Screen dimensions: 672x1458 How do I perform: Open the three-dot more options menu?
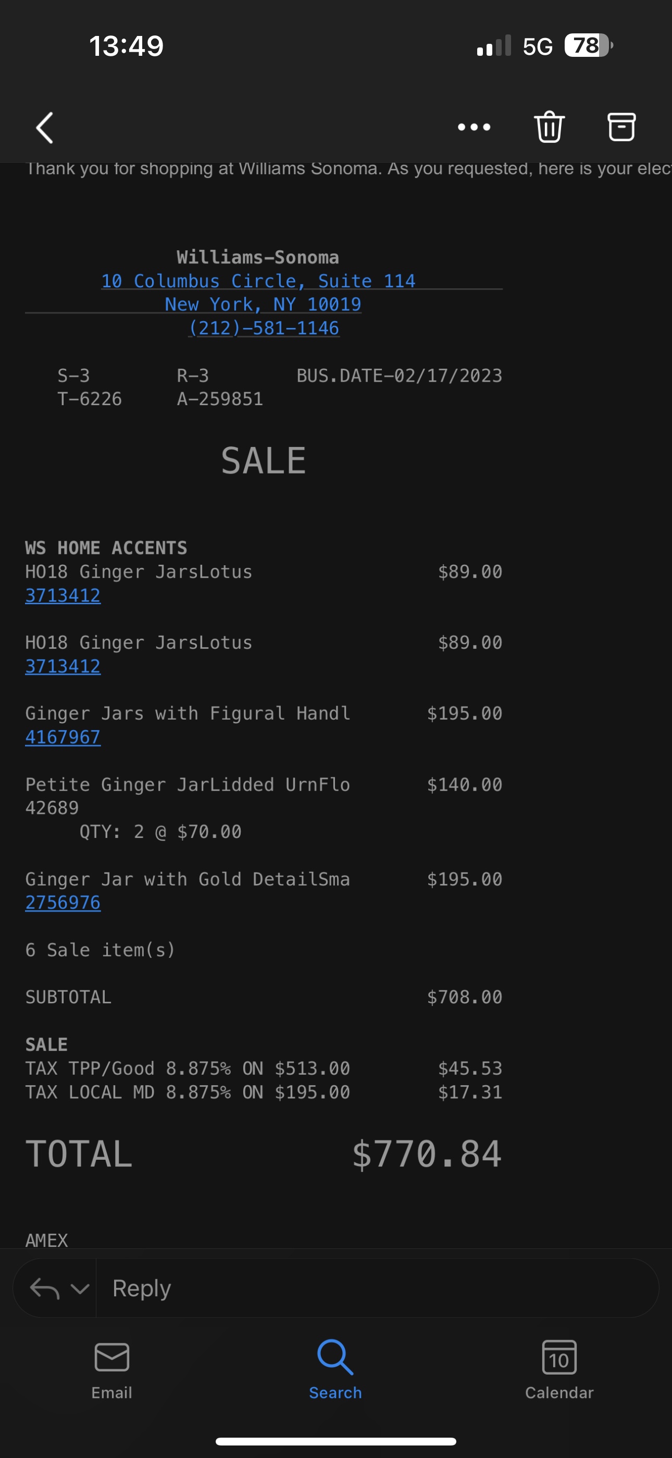pos(474,127)
